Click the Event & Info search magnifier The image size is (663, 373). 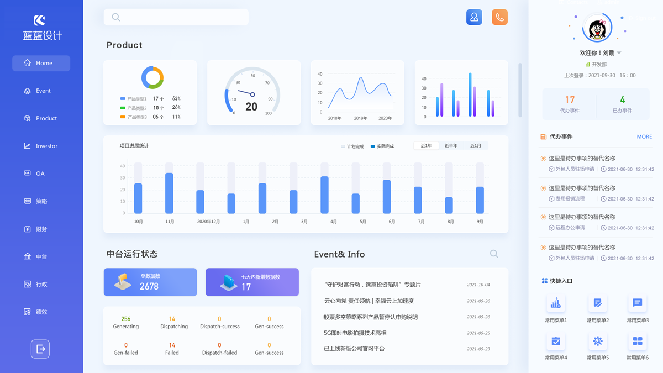(494, 254)
